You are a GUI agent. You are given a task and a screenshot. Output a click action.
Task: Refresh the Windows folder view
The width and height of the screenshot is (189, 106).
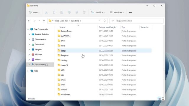point(105,21)
